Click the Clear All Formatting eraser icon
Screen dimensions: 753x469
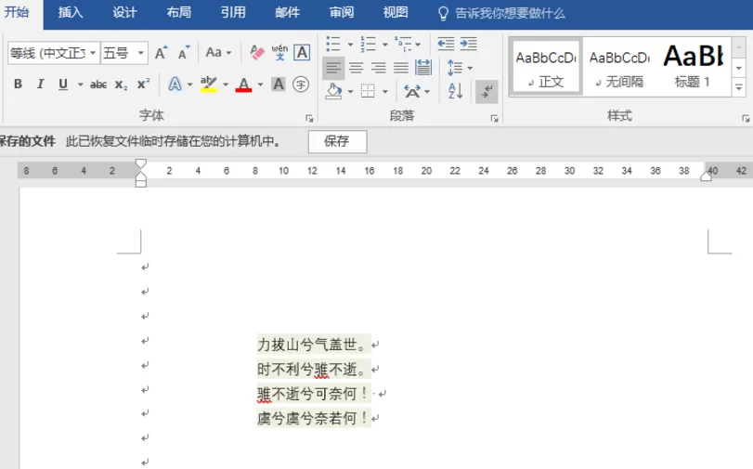pyautogui.click(x=257, y=52)
